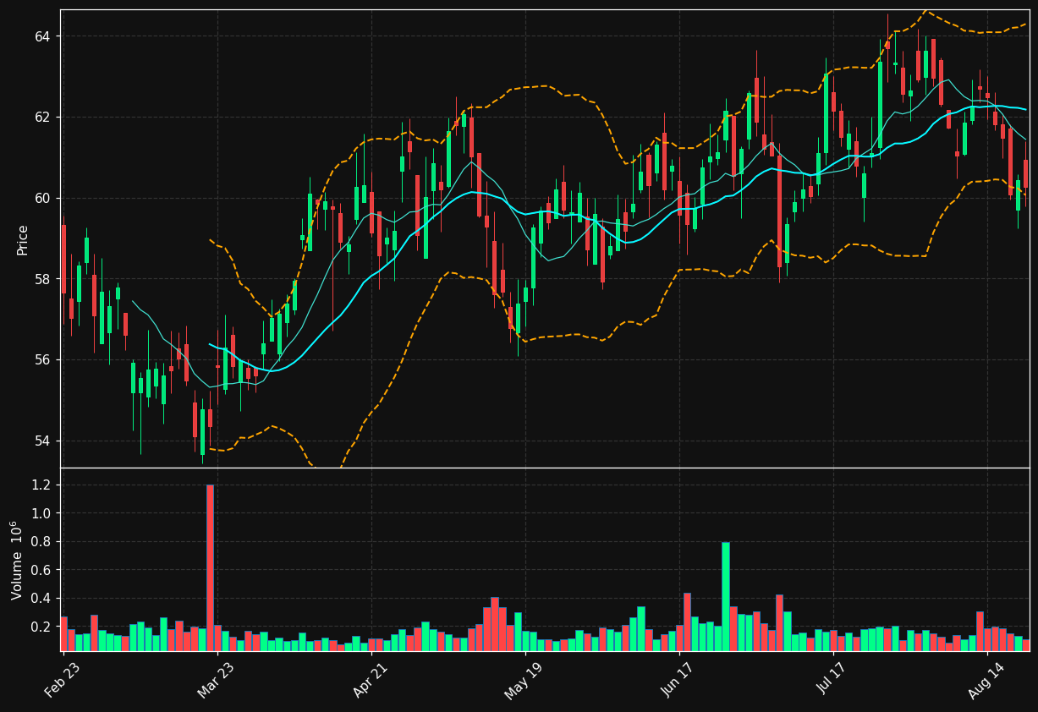
Task: Click the 1.0 volume axis label
Action: (41, 513)
